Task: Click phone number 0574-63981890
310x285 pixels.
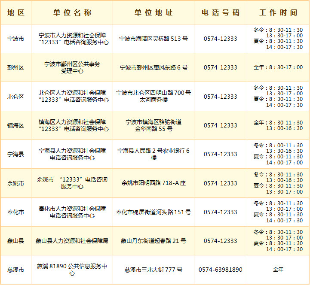Action: [220, 270]
